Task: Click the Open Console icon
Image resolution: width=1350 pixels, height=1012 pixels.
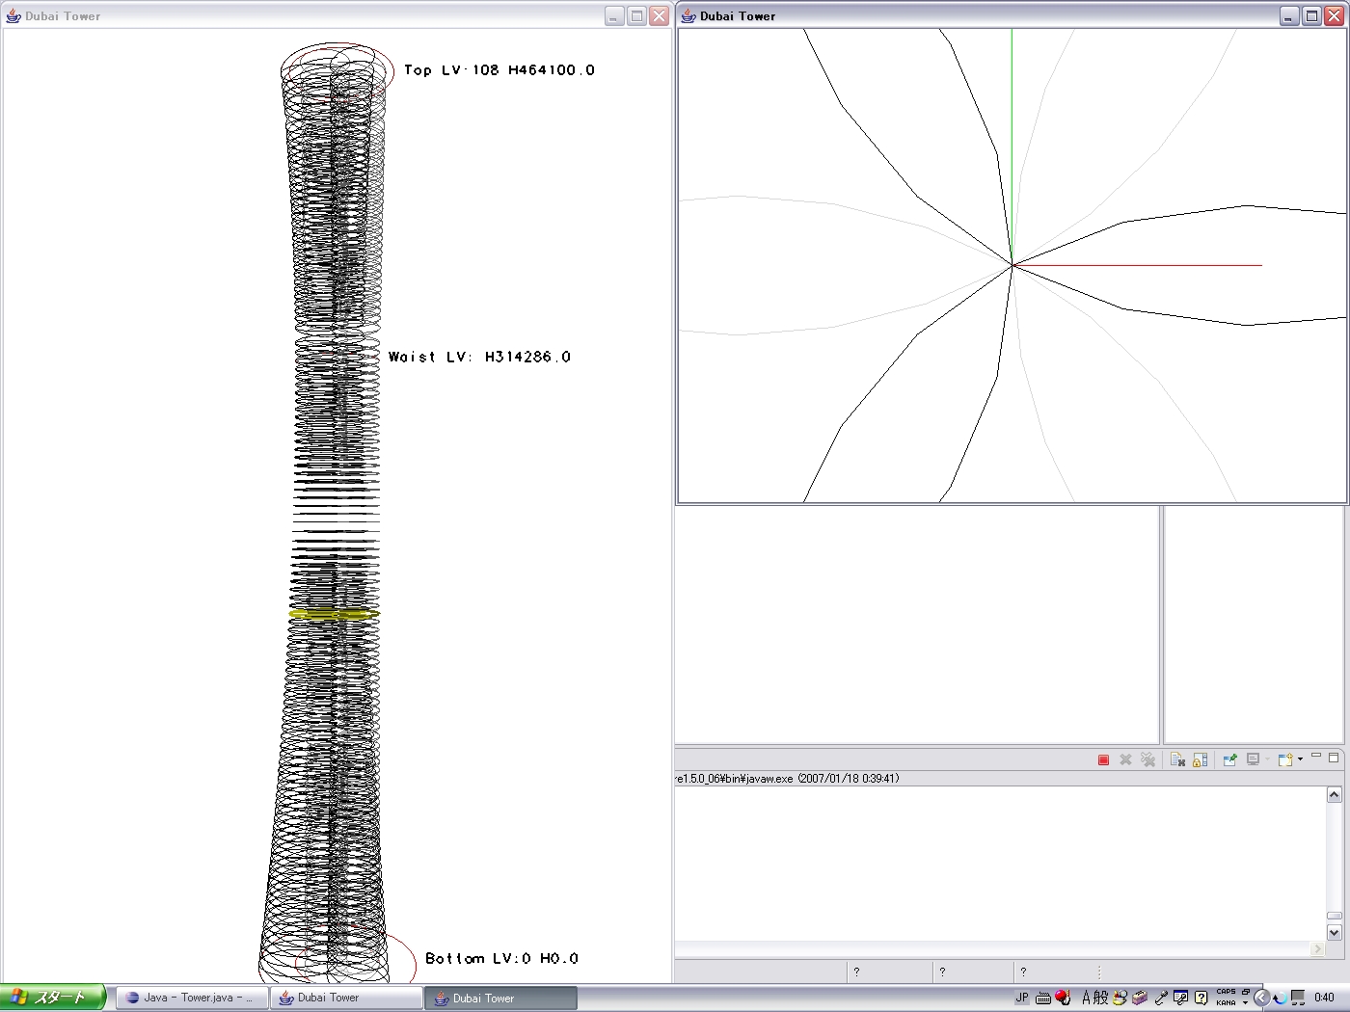Action: tap(1284, 759)
